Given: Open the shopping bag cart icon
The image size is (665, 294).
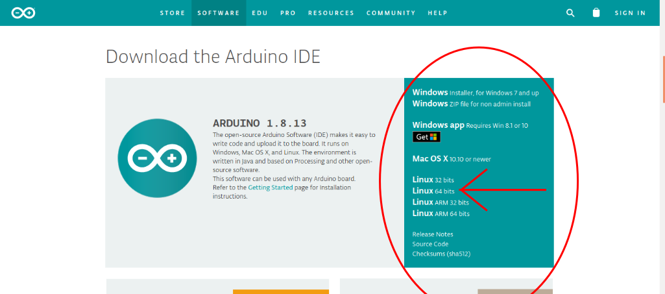Looking at the screenshot, I should (x=596, y=13).
